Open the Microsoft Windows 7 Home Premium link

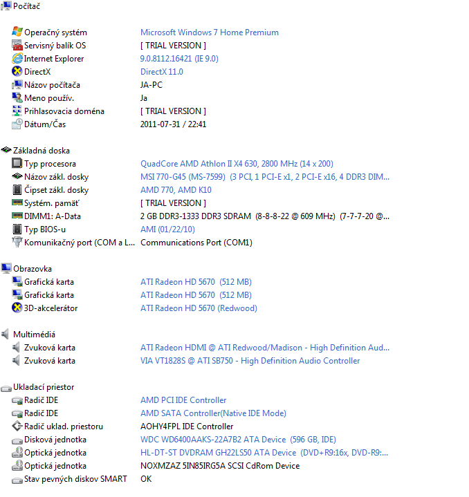pos(210,32)
